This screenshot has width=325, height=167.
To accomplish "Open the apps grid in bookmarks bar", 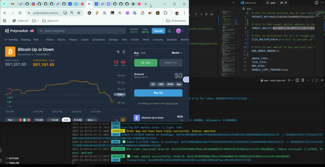I will (x=4, y=21).
